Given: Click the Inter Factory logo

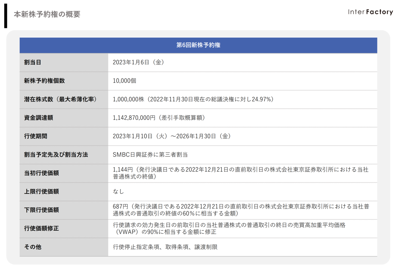Looking at the screenshot, I should 370,12.
